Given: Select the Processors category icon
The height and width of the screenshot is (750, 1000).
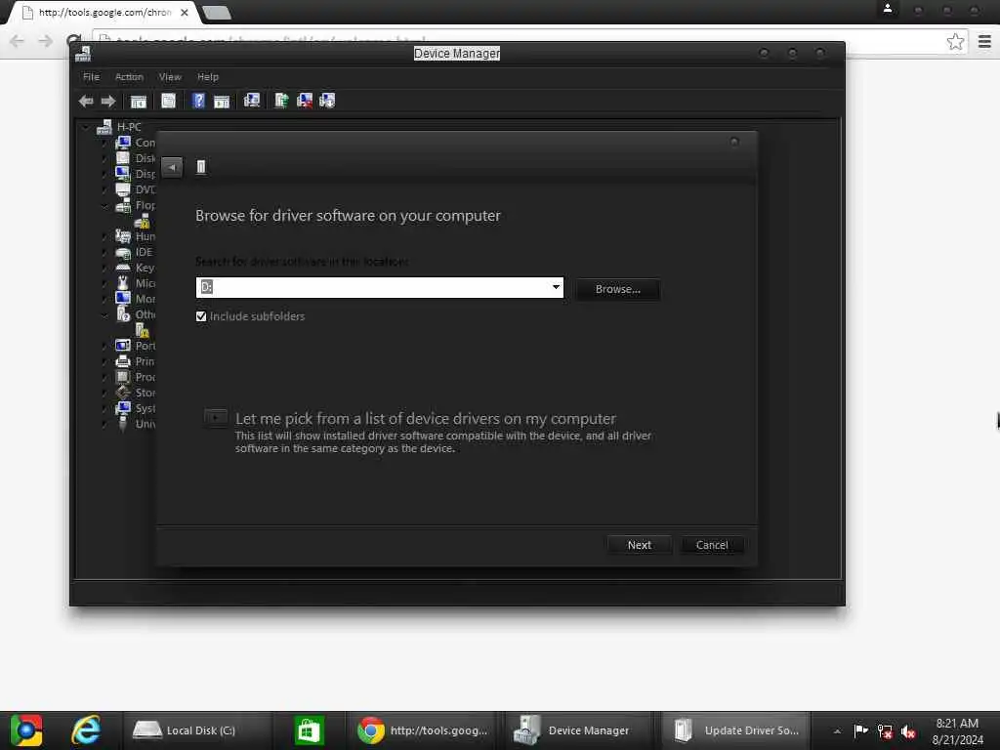Looking at the screenshot, I should (123, 377).
